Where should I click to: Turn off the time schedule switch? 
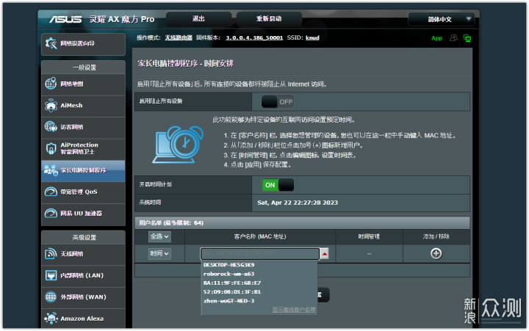coord(278,185)
